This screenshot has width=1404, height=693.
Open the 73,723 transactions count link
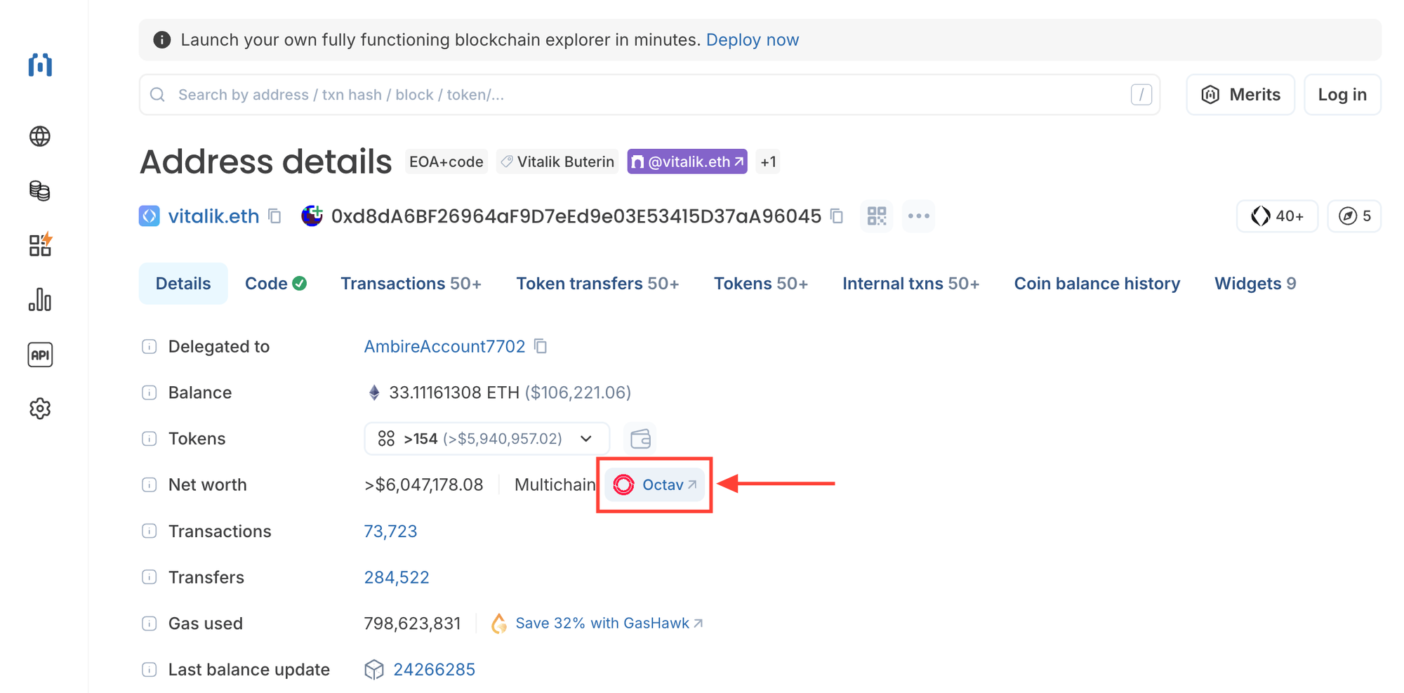(x=390, y=531)
